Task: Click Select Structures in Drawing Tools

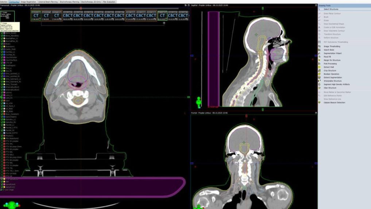Action: [x=331, y=9]
